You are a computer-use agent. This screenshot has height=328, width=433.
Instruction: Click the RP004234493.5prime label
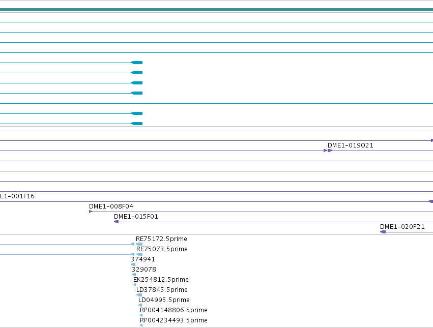(174, 320)
